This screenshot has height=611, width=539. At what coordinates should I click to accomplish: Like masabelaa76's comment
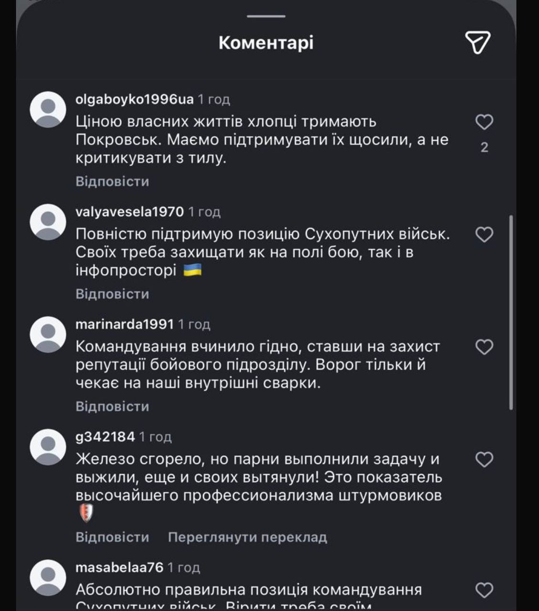click(484, 590)
